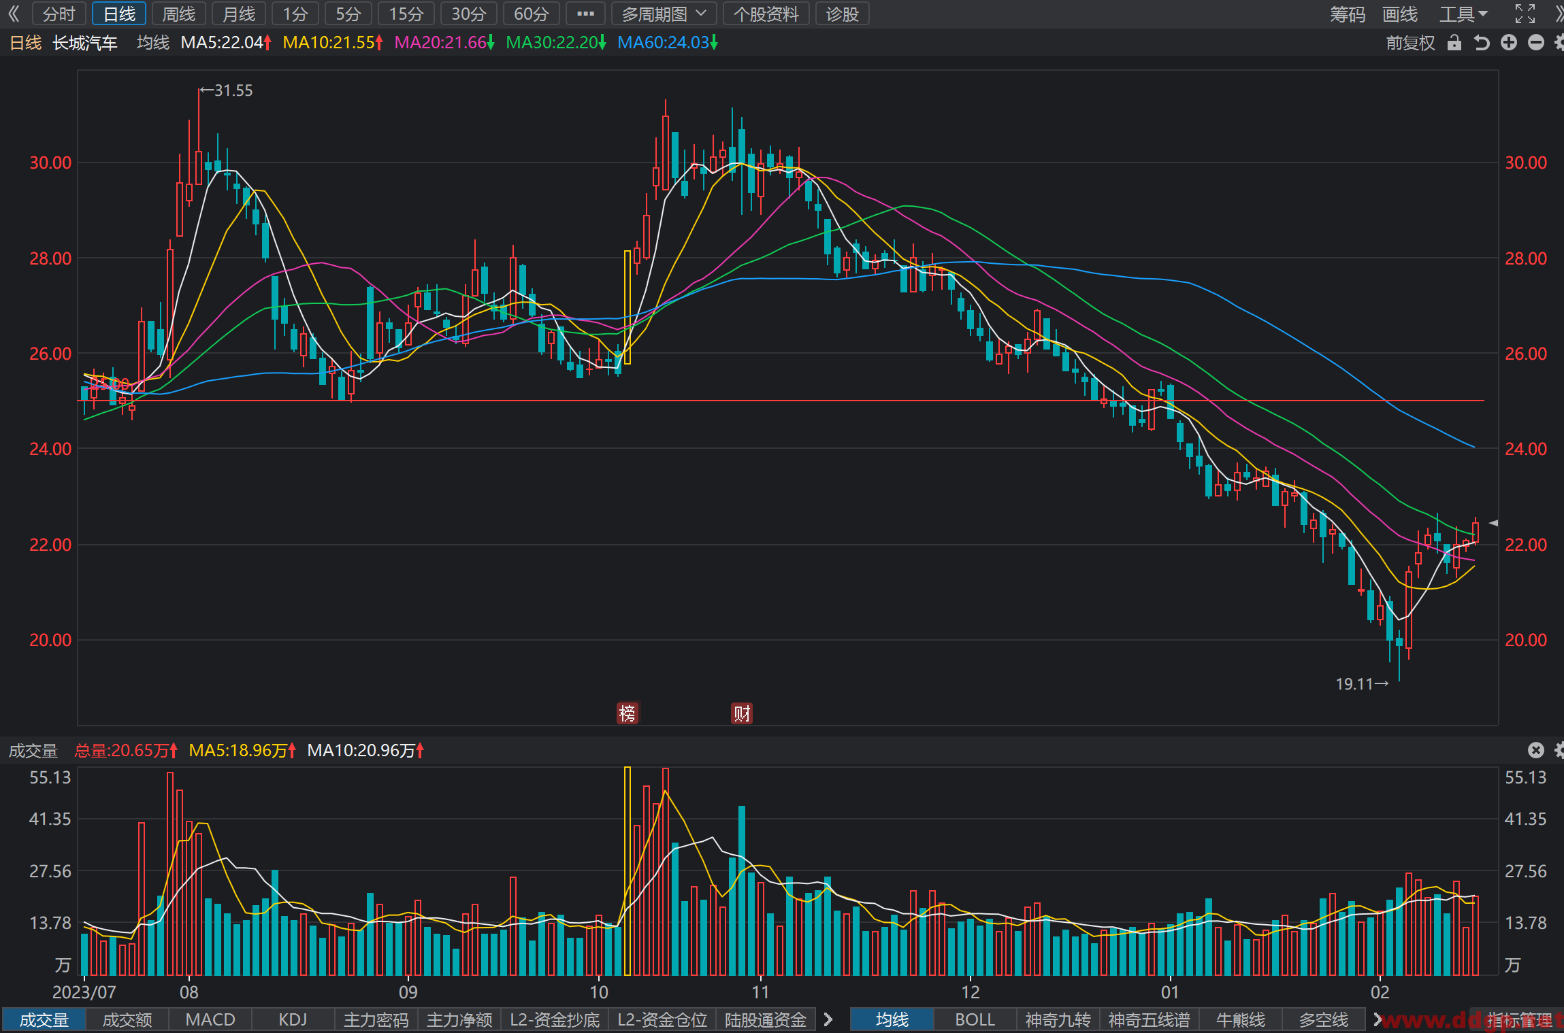Open the 多周期图 dropdown
Image resolution: width=1564 pixels, height=1033 pixels.
click(x=664, y=14)
